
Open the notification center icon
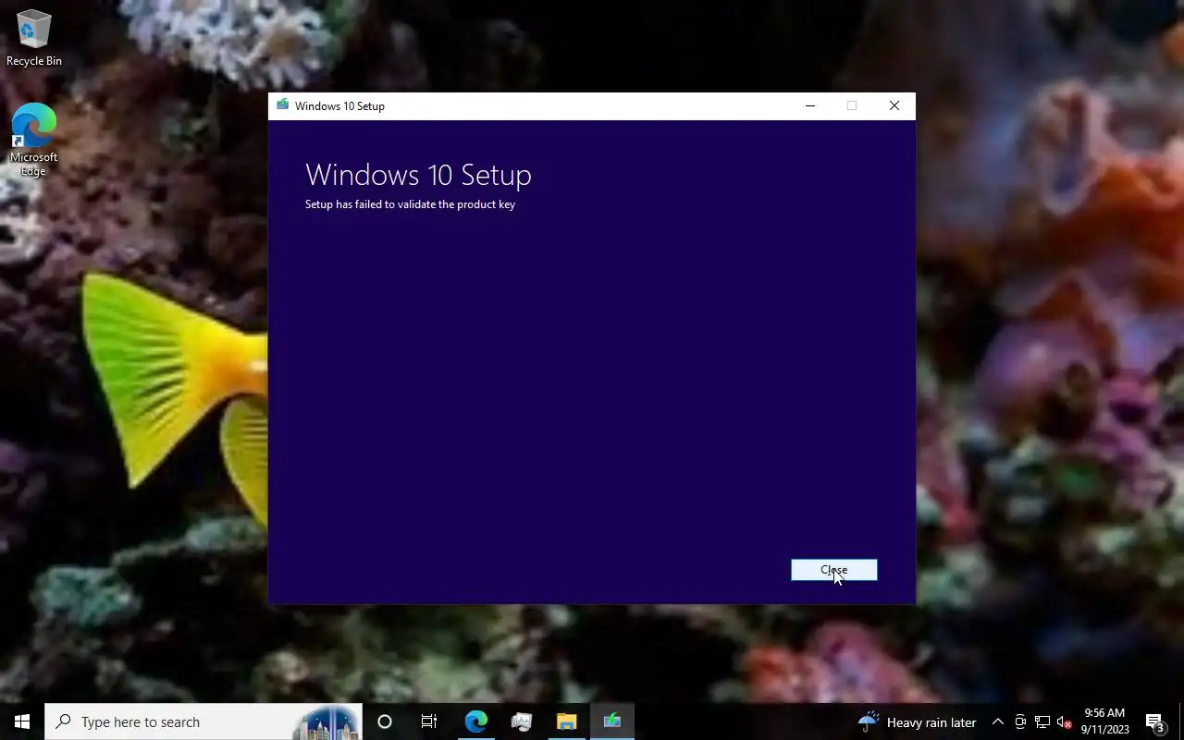(x=1155, y=721)
